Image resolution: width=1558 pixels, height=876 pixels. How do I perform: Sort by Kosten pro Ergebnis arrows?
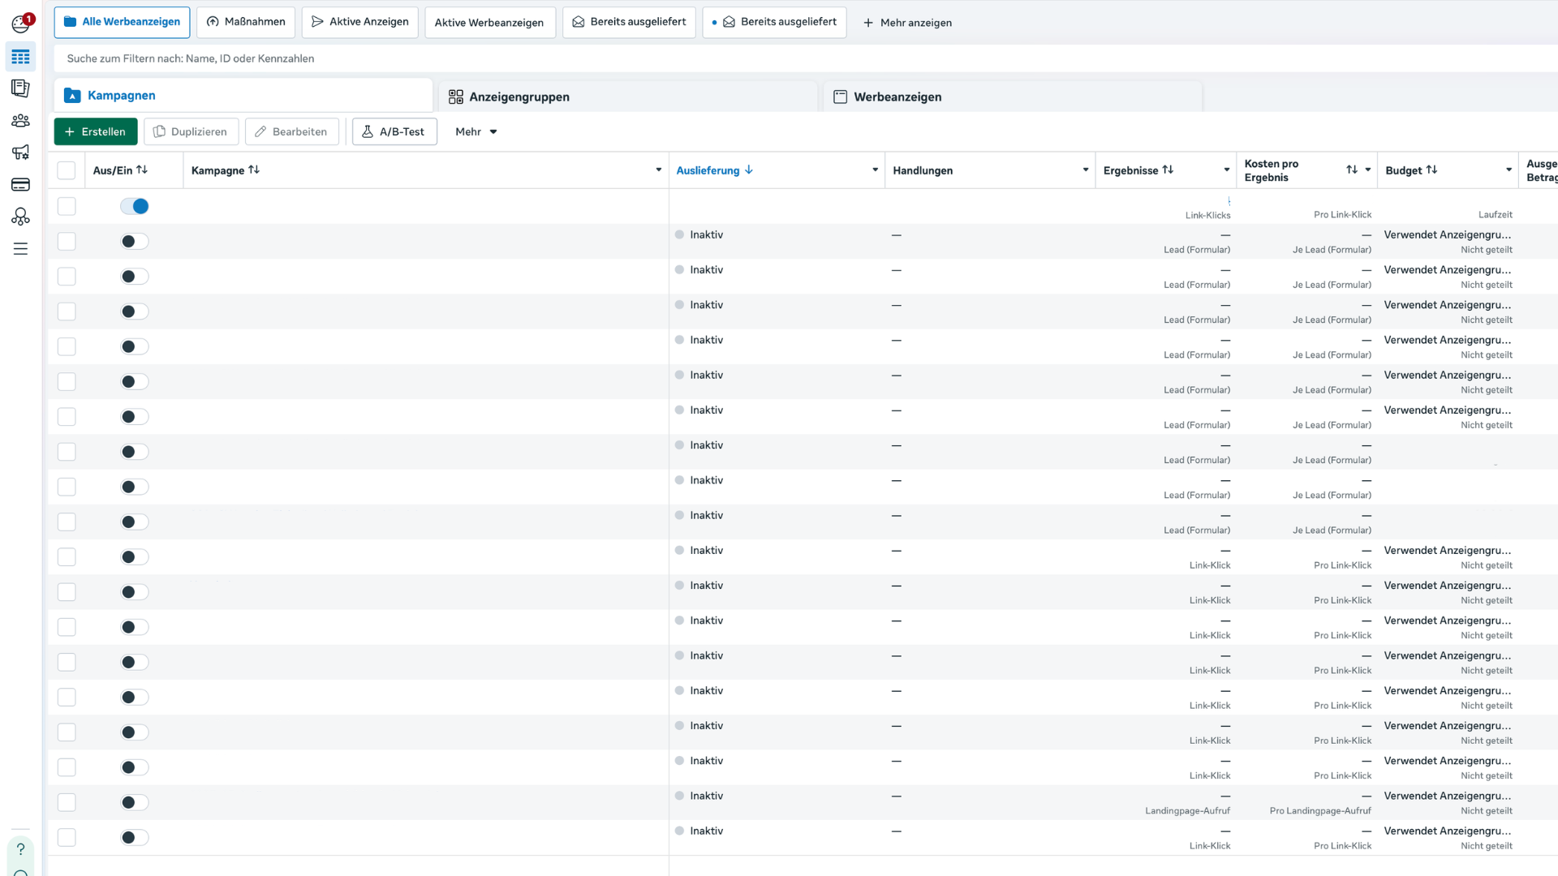pyautogui.click(x=1352, y=170)
